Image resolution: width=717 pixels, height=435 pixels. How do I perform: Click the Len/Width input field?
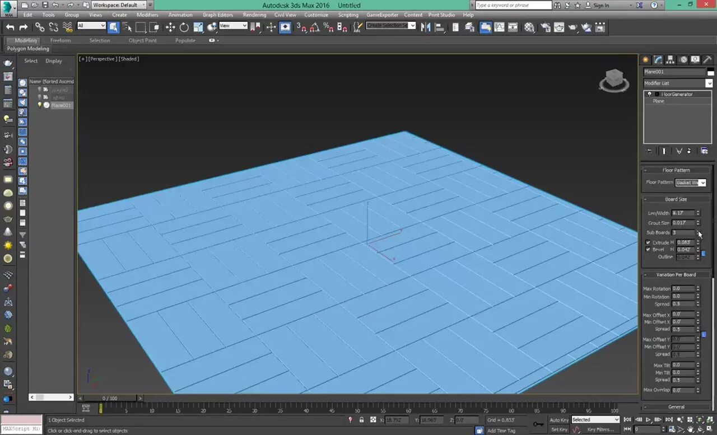pos(683,213)
